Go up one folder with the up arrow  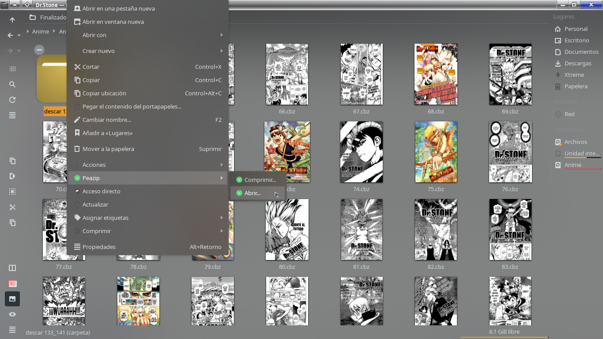coord(12,20)
